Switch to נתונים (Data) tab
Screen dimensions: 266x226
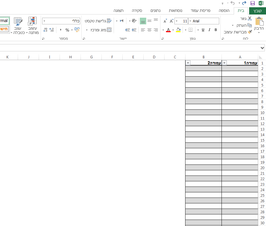[x=156, y=11]
